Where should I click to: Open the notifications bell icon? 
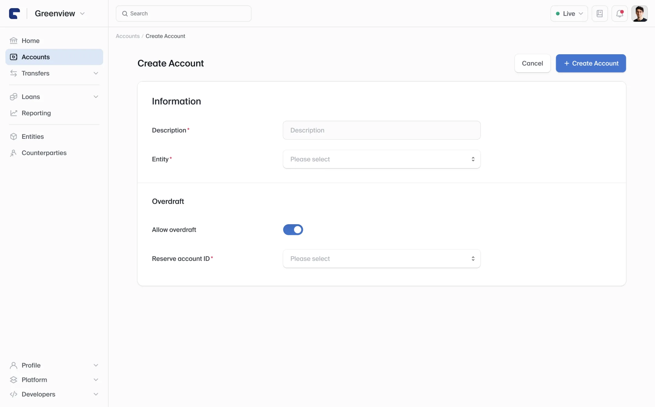(620, 14)
